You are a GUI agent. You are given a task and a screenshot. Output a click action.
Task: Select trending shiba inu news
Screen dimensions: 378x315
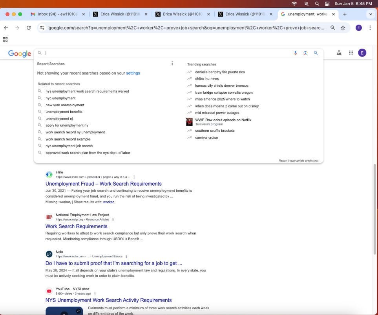(x=207, y=78)
